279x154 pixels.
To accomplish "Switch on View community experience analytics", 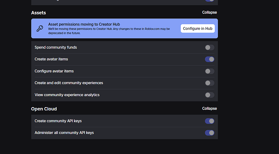I will pyautogui.click(x=209, y=95).
